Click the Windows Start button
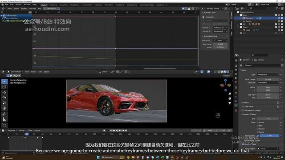 [98, 157]
